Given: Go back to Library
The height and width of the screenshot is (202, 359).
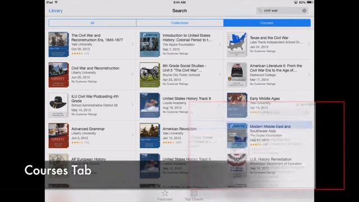Looking at the screenshot, I should point(56,11).
